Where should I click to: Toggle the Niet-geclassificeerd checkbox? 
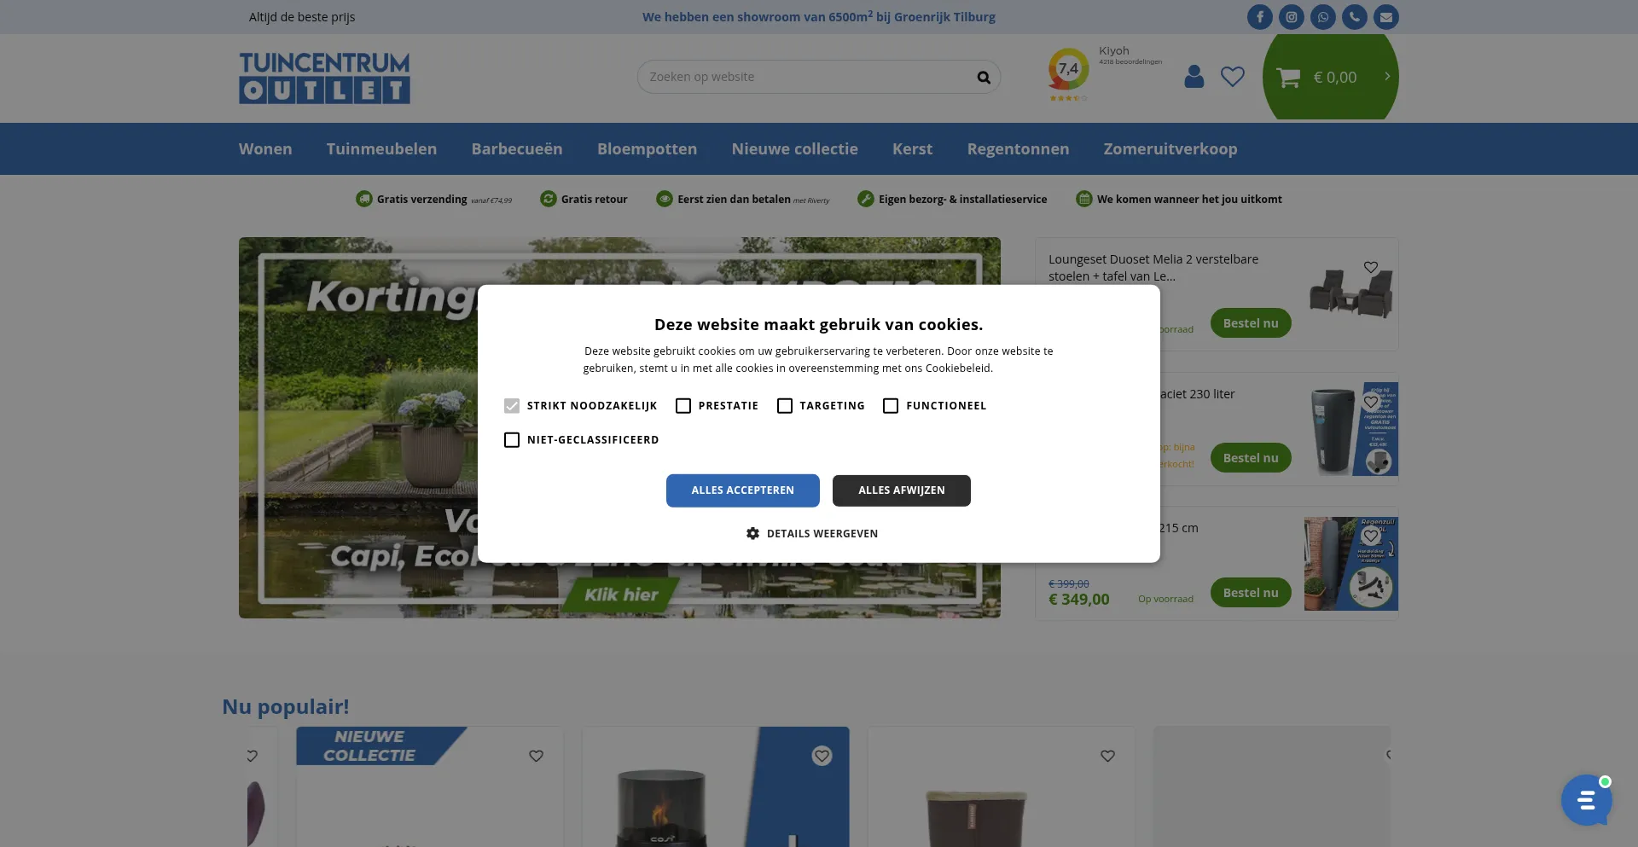coord(512,440)
